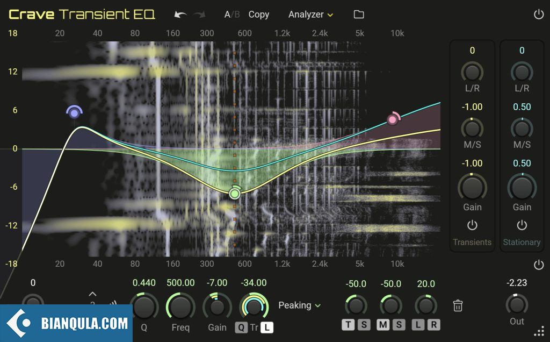550x342 pixels.
Task: Toggle the plugin power button at top right
Action: tap(538, 15)
